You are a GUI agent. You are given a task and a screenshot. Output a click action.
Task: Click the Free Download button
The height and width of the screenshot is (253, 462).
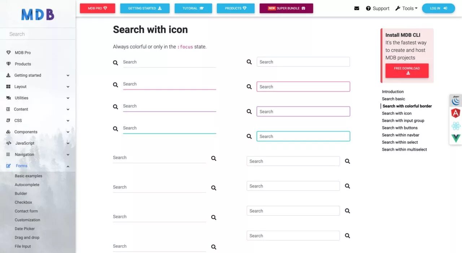[407, 71]
